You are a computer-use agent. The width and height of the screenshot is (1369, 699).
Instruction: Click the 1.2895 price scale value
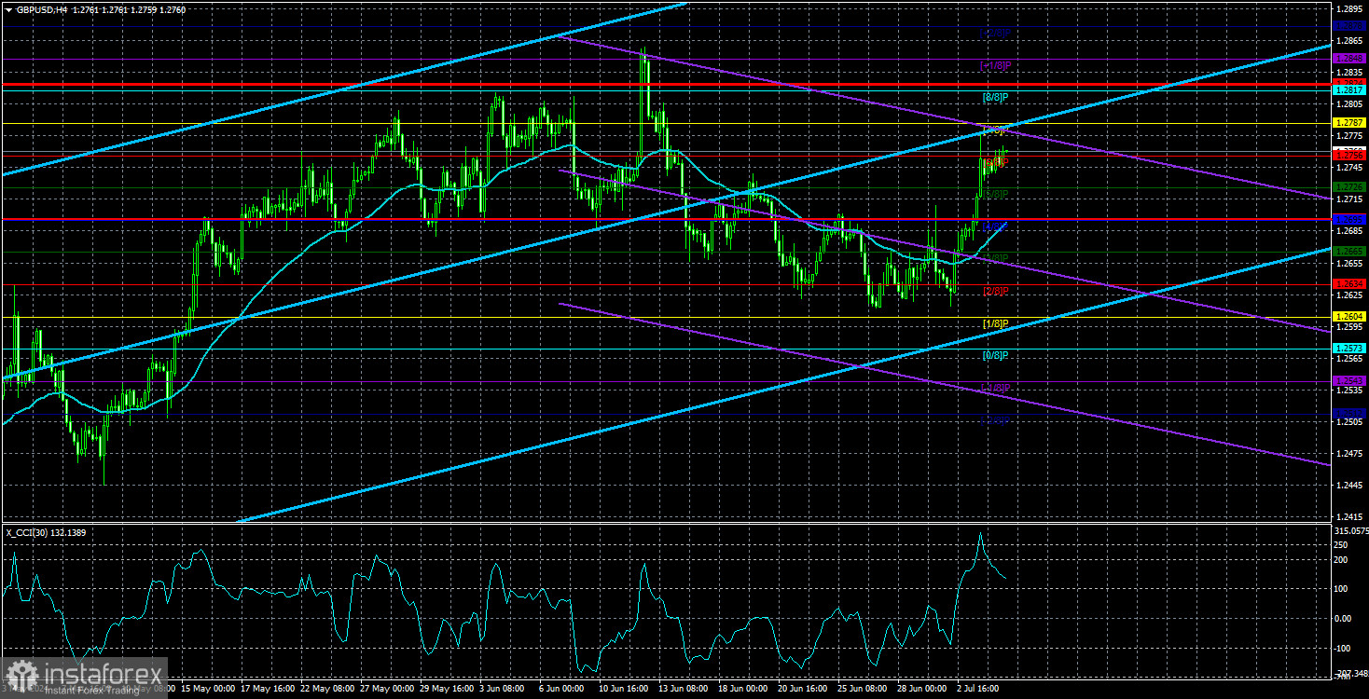pos(1348,8)
